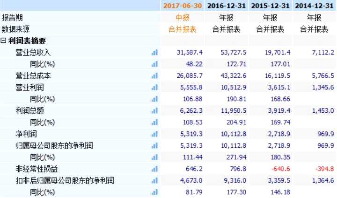Select growth value 177.01
This screenshot has width=337, height=198.
point(280,64)
